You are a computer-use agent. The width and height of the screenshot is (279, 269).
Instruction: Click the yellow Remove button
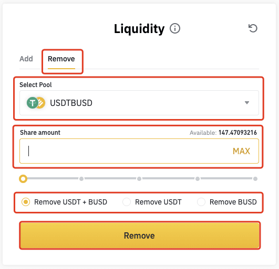[140, 235]
